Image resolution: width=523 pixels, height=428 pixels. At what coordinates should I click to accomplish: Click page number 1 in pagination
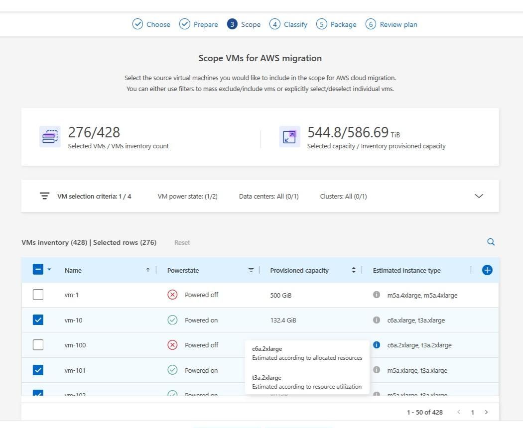pyautogui.click(x=472, y=412)
